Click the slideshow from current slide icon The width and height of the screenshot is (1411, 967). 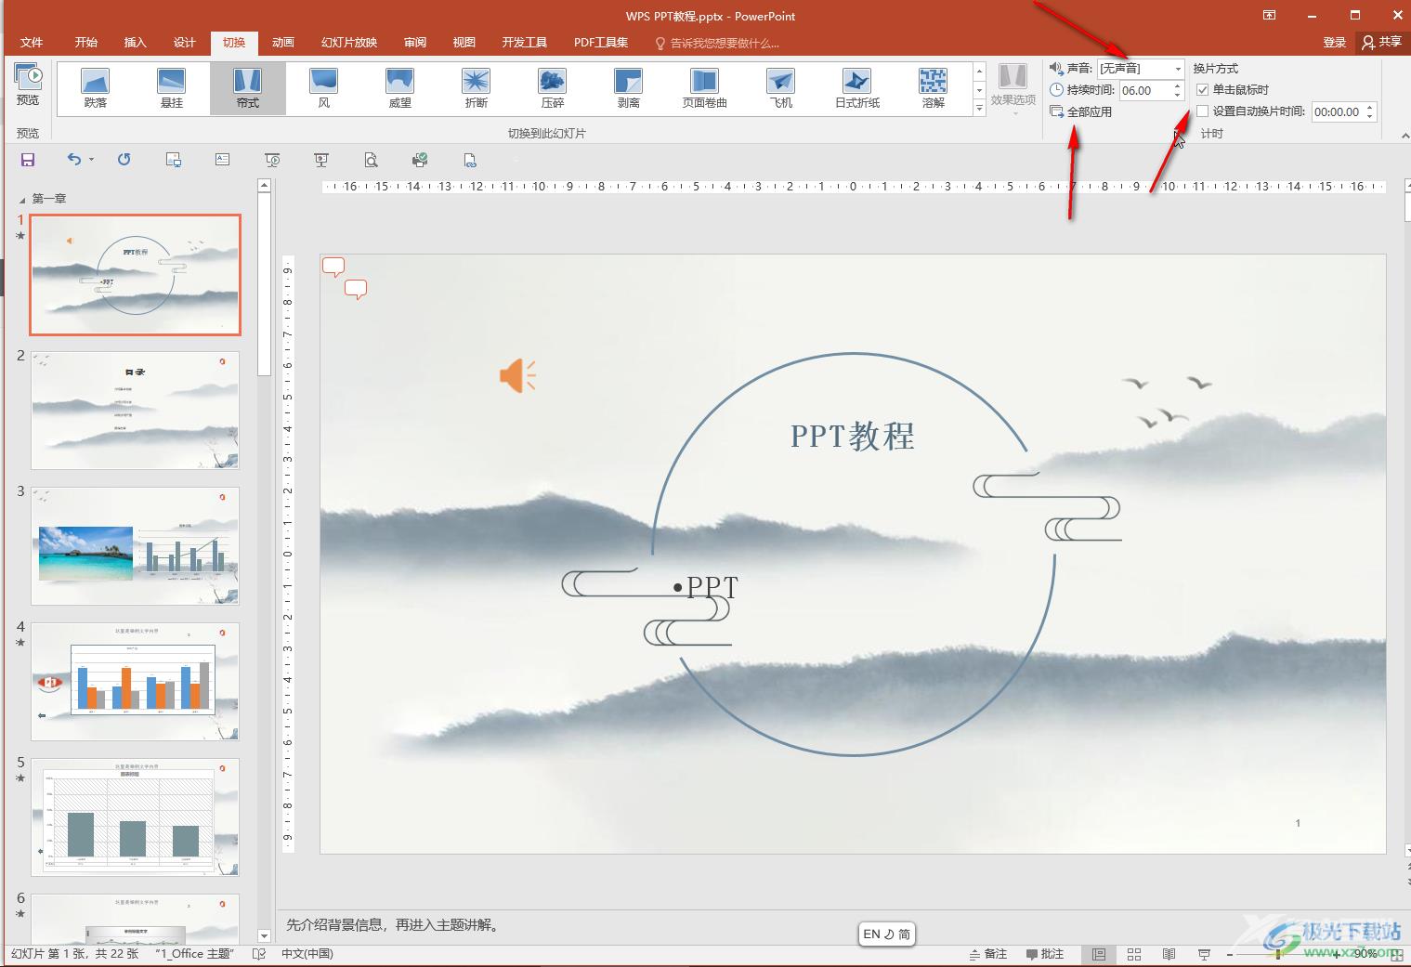[272, 160]
